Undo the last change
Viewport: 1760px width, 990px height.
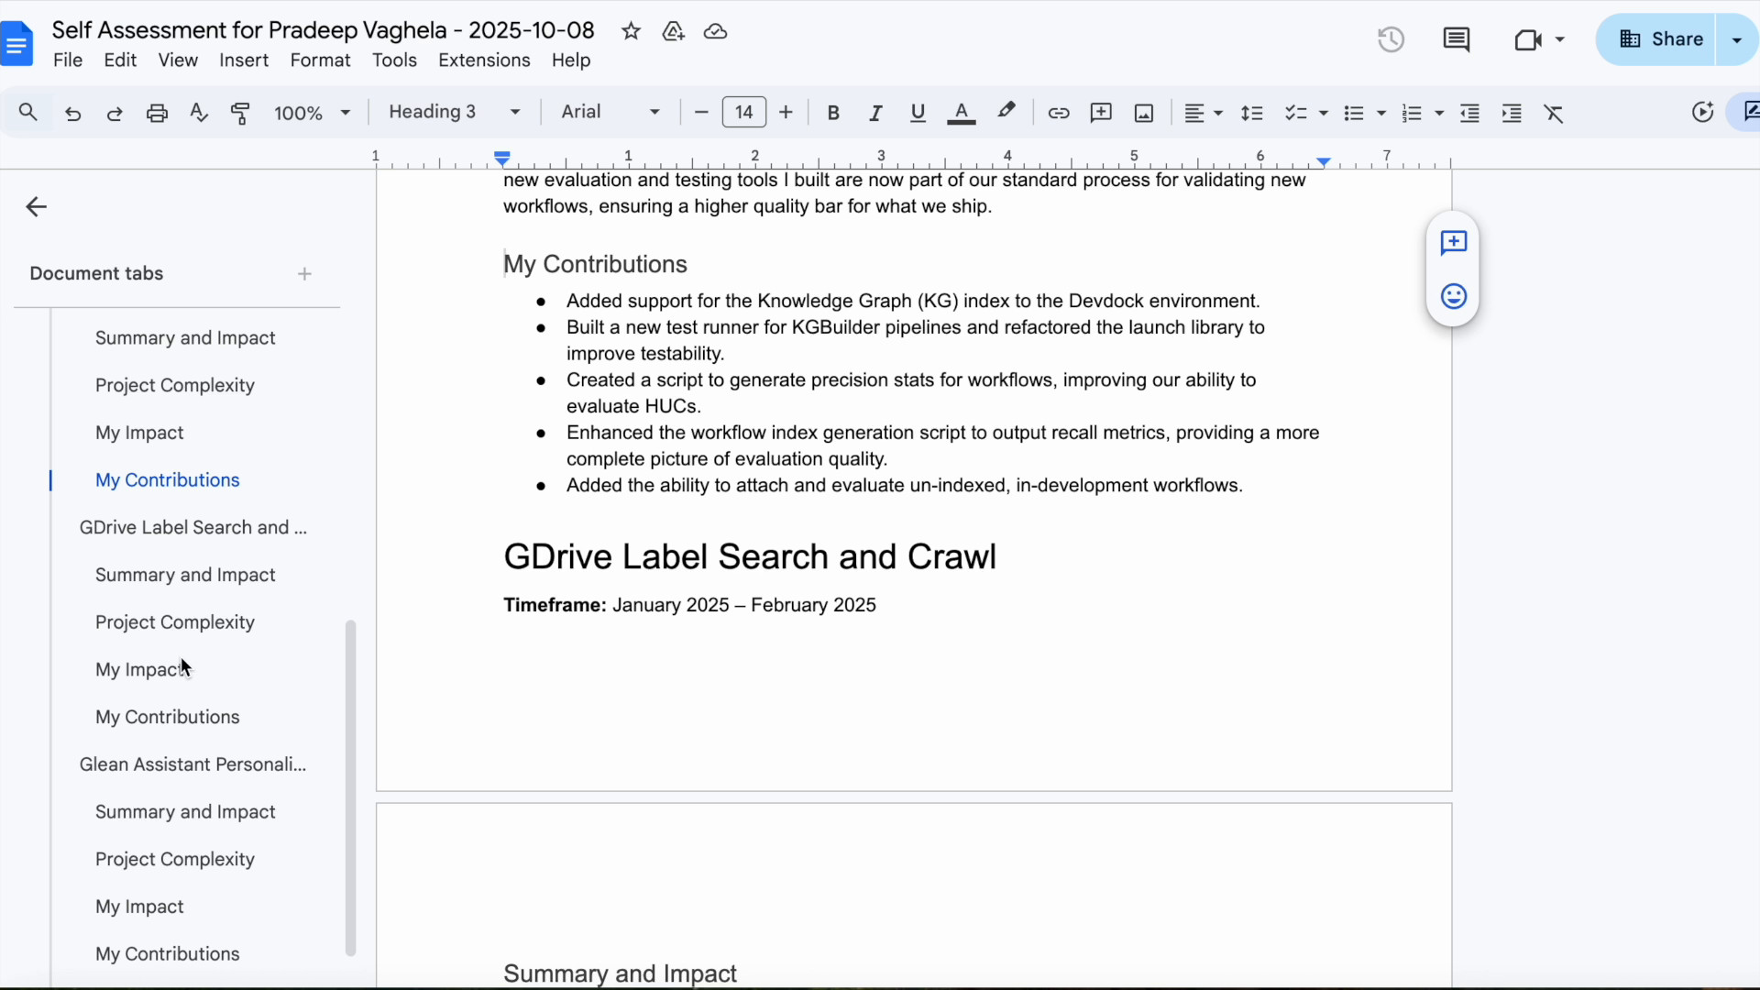(72, 112)
